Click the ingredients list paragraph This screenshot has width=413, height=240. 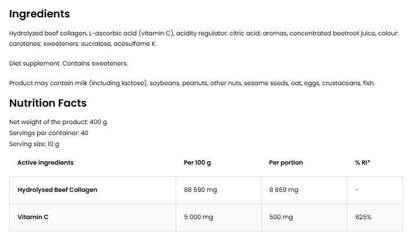point(204,38)
